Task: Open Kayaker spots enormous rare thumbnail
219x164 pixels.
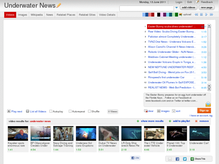Action: tap(18, 133)
